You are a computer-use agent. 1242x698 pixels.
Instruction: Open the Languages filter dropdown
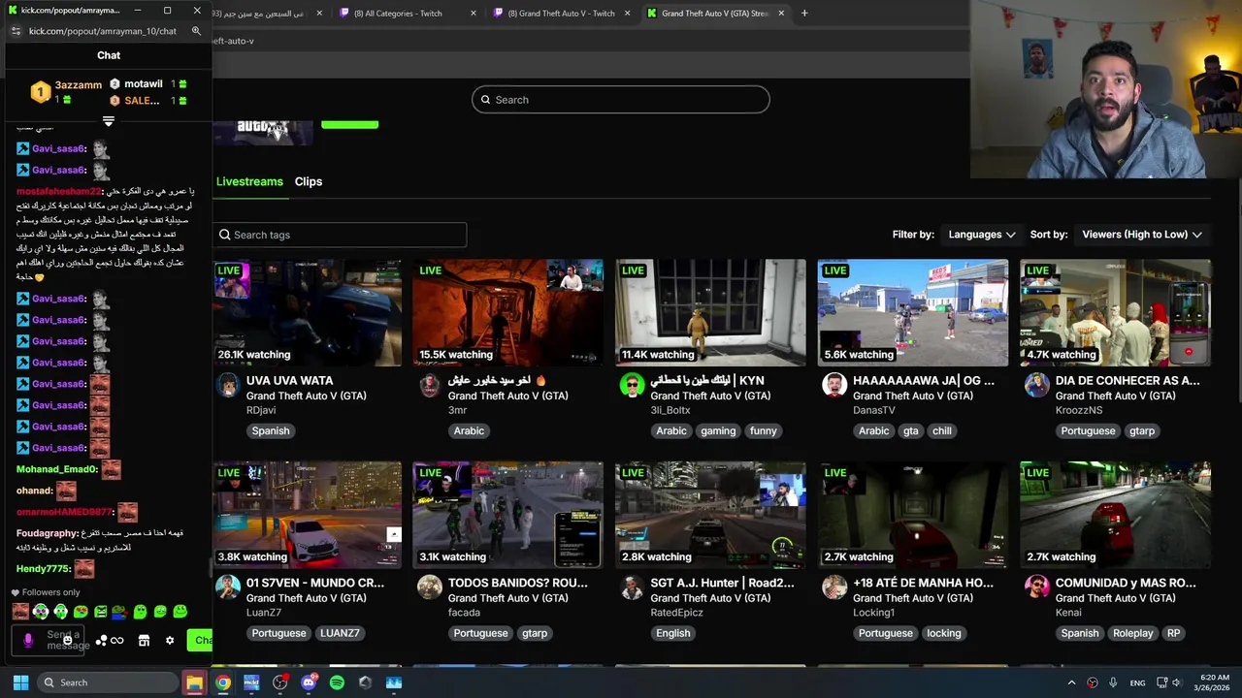pyautogui.click(x=982, y=235)
